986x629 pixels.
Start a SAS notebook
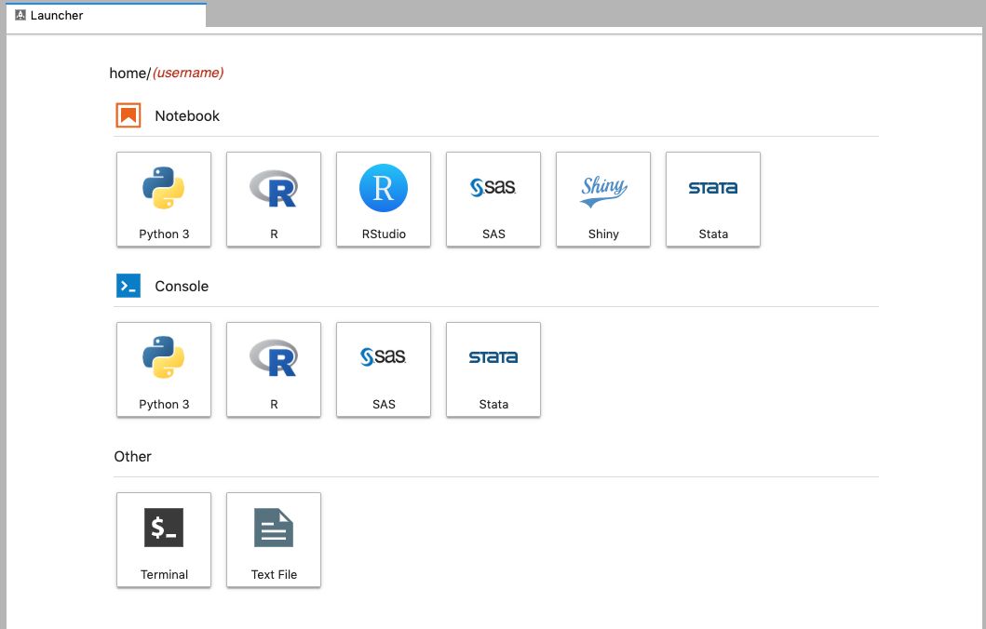pos(493,199)
